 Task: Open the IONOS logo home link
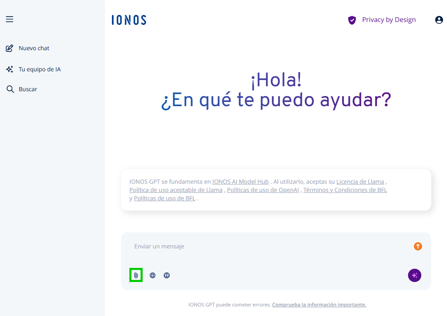click(x=129, y=20)
